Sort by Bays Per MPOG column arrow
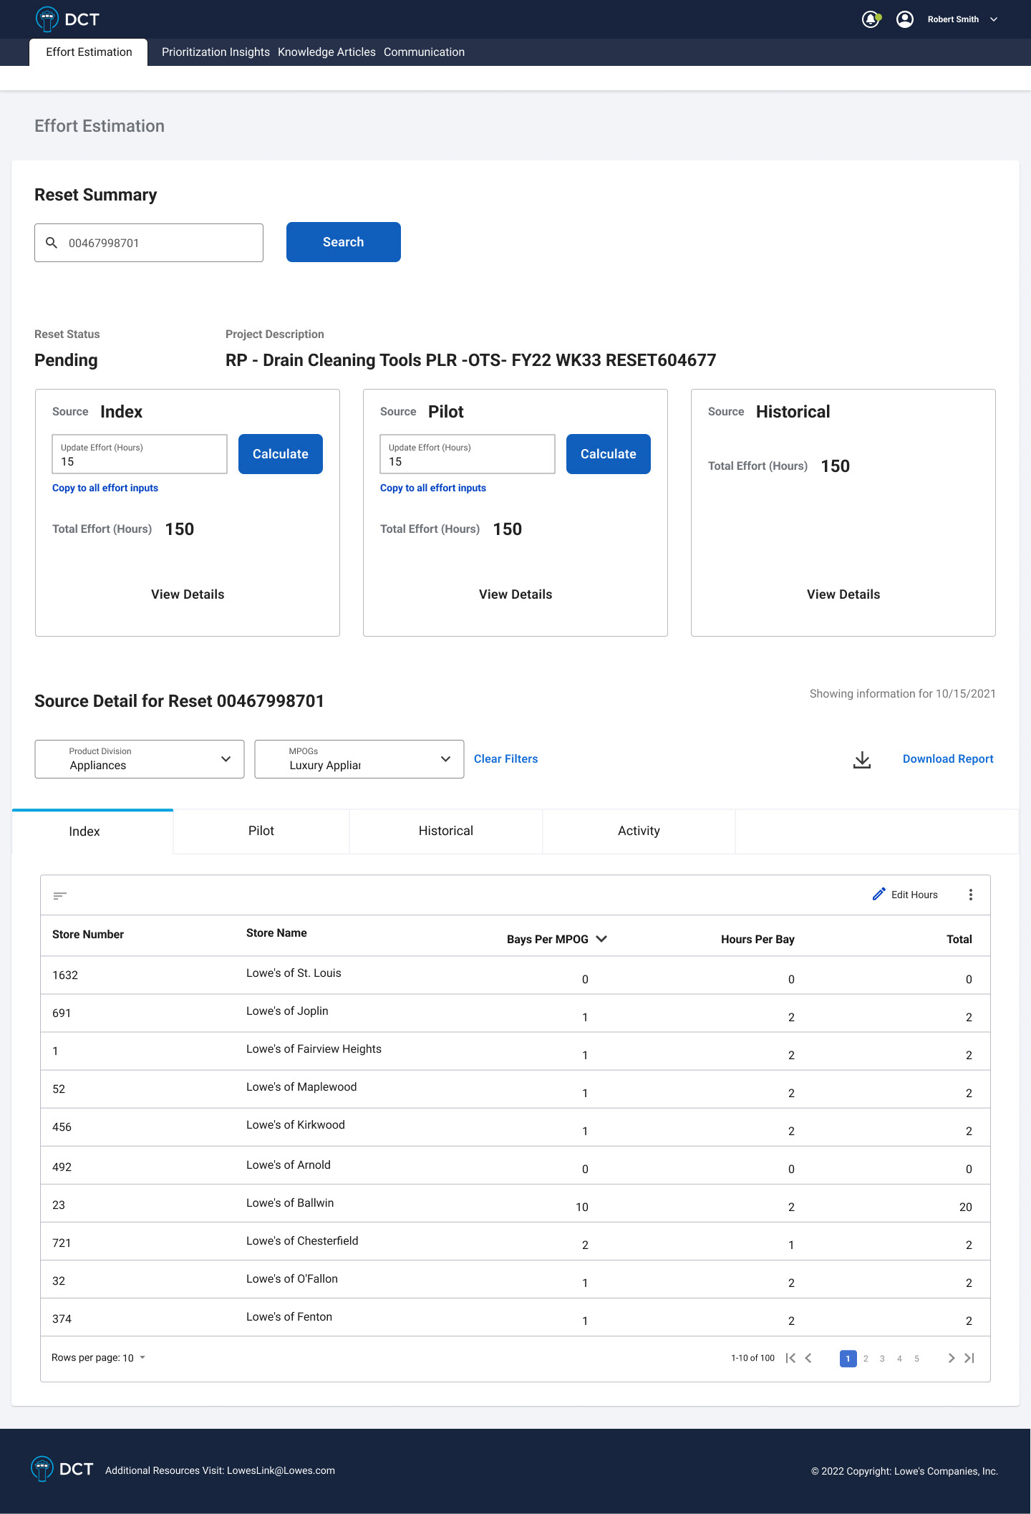The image size is (1031, 1514). click(601, 939)
